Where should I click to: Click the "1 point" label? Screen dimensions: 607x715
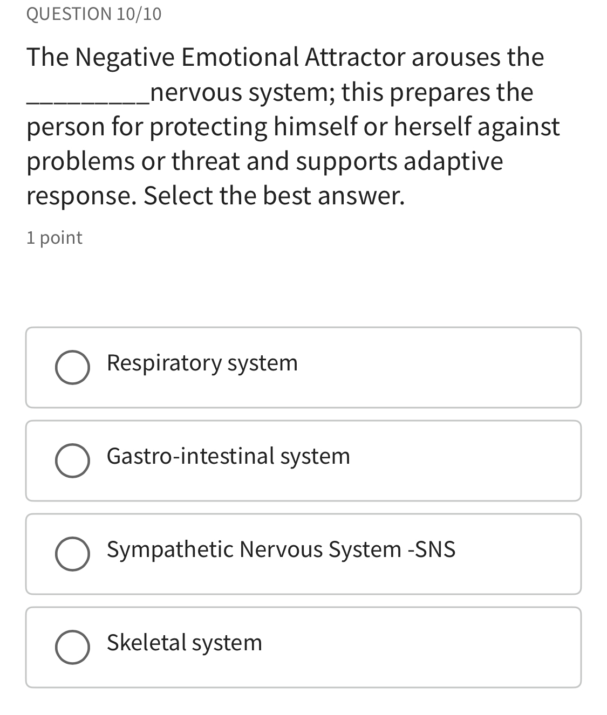54,238
